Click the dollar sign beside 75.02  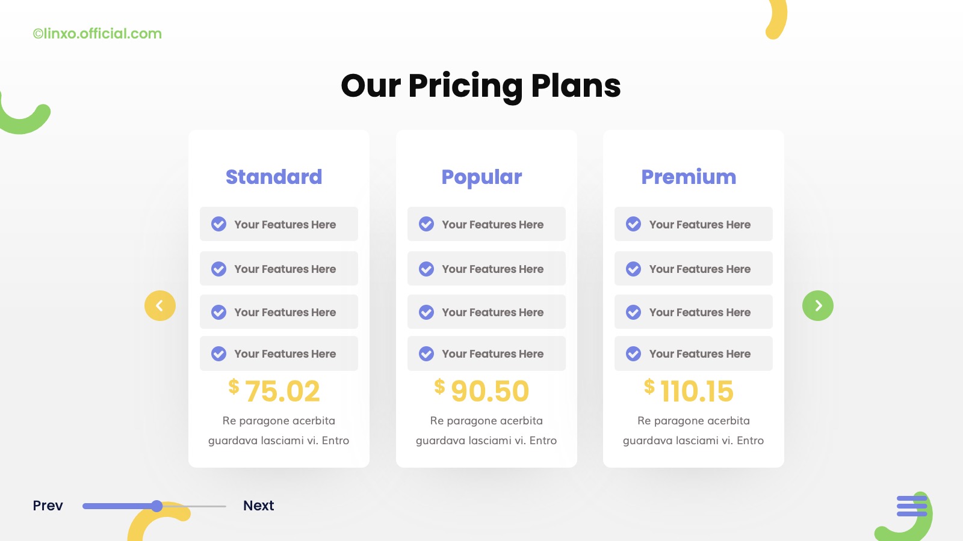pyautogui.click(x=234, y=386)
